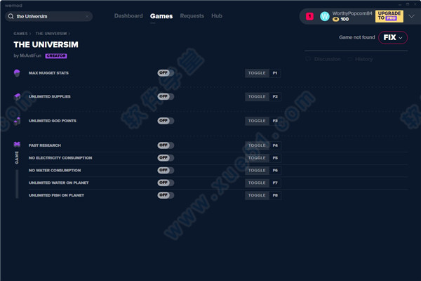
Task: Click THE UNIVERSIM page title
Action: pos(46,45)
